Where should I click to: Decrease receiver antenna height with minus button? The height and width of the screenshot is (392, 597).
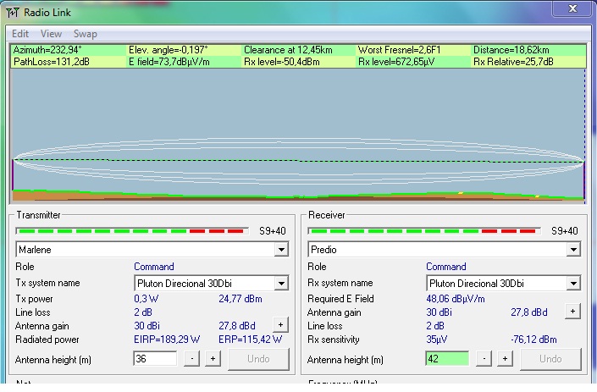tap(484, 359)
